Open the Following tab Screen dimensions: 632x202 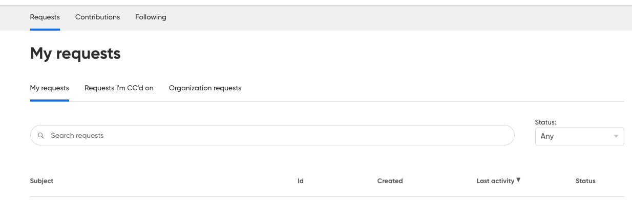tap(151, 17)
